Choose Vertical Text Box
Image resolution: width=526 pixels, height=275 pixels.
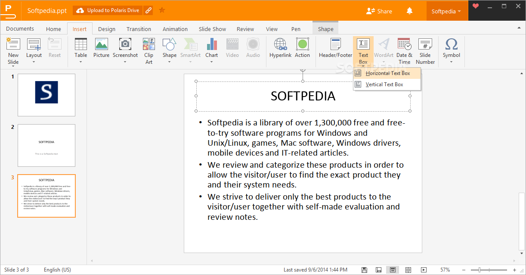(387, 84)
